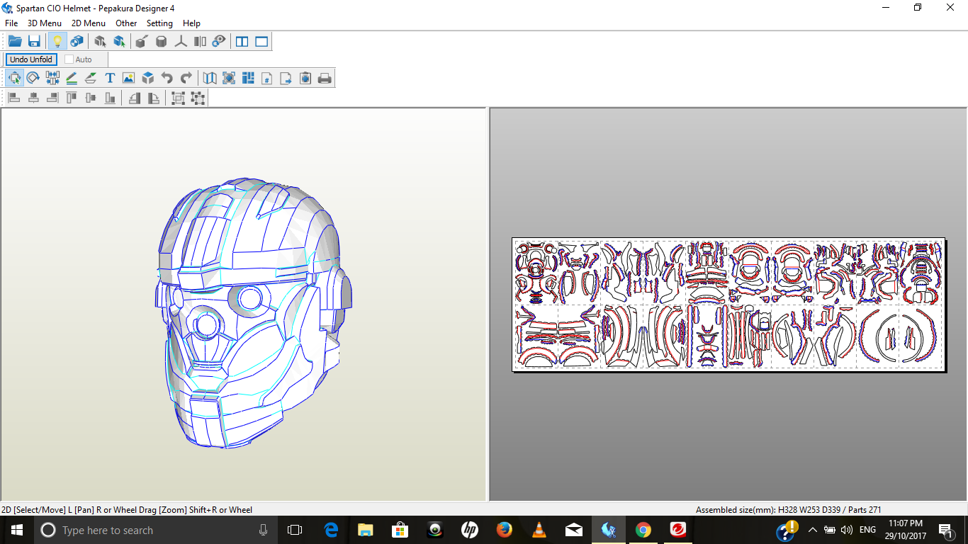
Task: Click the Align Vertical Middle icon
Action: [x=91, y=98]
